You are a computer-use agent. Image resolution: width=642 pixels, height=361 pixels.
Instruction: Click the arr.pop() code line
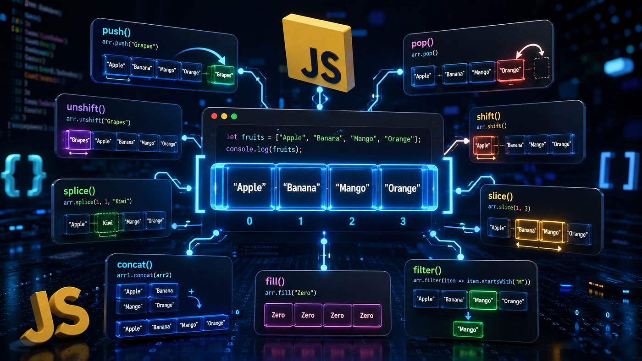click(425, 53)
